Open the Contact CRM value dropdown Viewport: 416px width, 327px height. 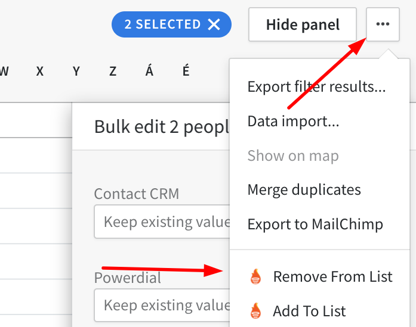[162, 222]
